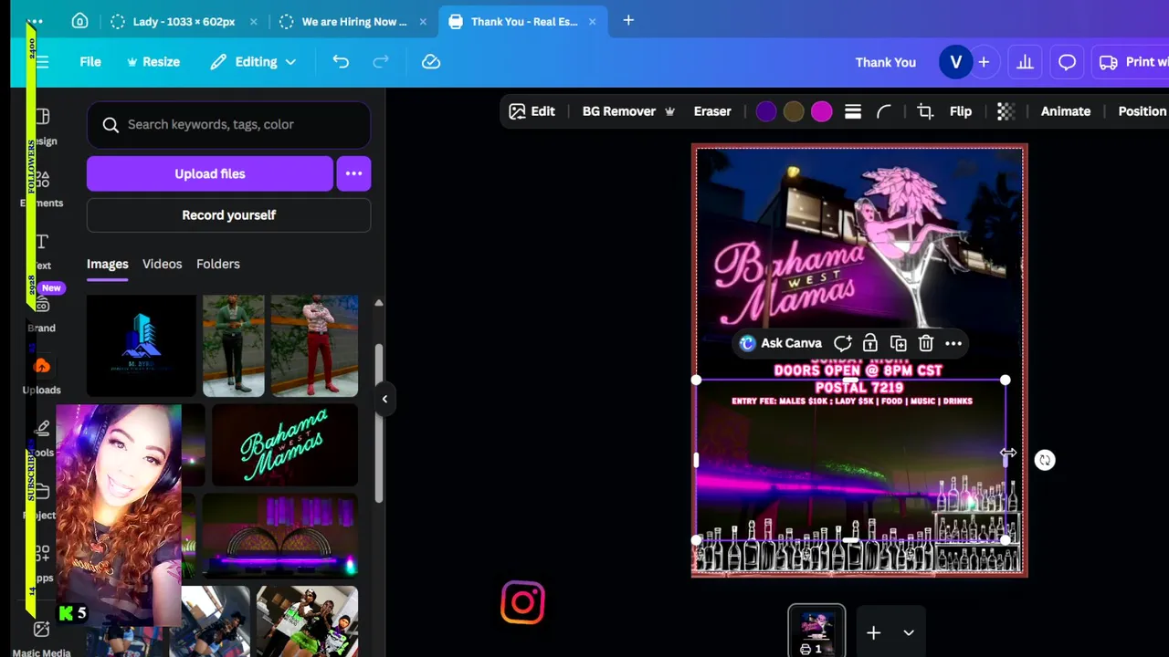
Task: Open the Resize menu
Action: point(153,62)
